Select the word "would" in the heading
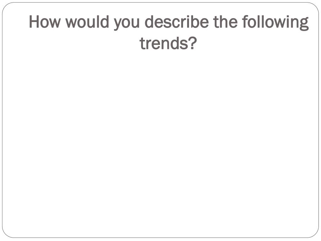 pos(87,21)
